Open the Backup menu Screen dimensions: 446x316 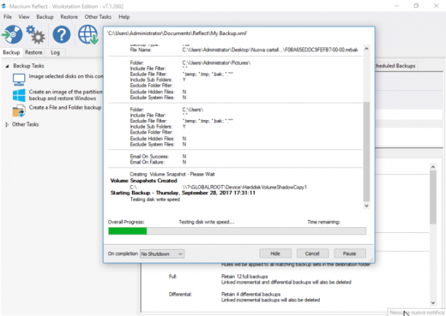pos(45,17)
